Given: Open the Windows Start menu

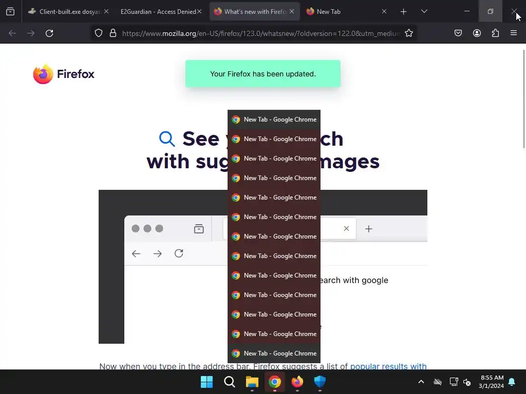Looking at the screenshot, I should (206, 382).
